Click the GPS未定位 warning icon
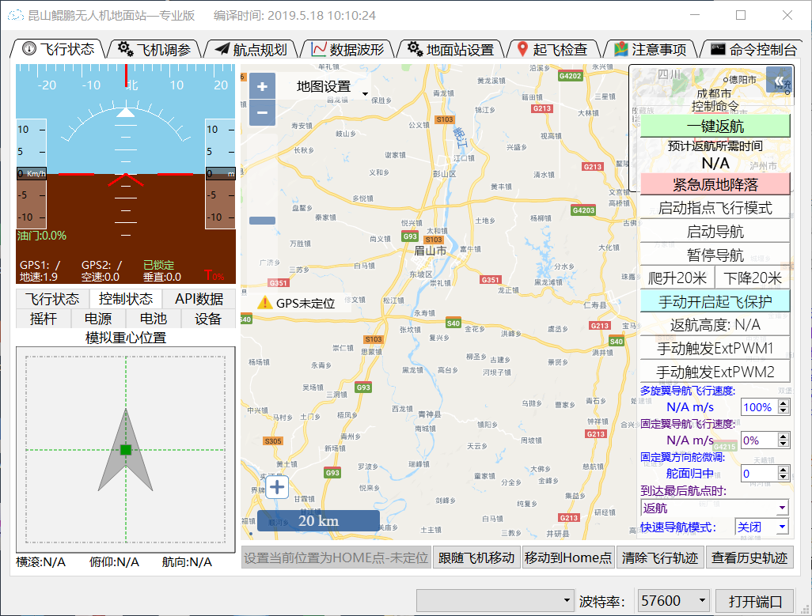The height and width of the screenshot is (616, 812). (264, 303)
